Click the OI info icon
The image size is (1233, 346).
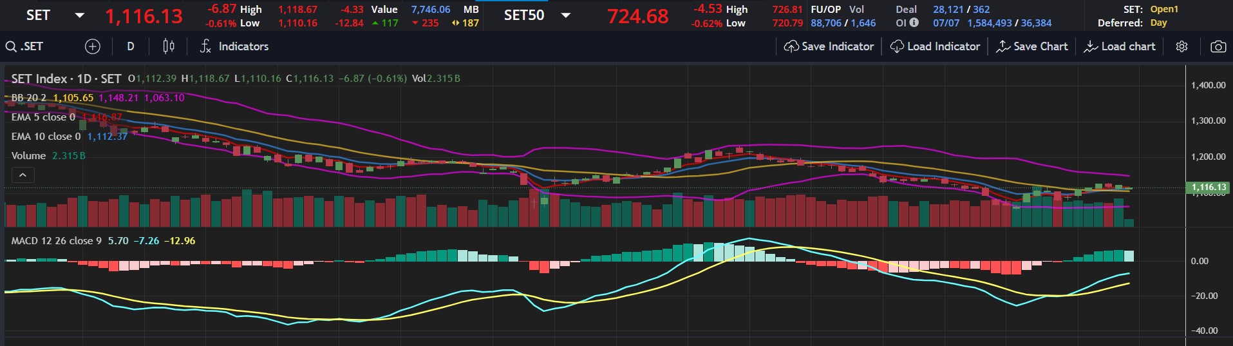pyautogui.click(x=914, y=23)
